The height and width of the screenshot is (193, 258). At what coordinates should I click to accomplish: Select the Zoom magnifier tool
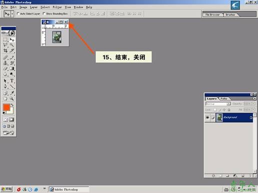click(11, 99)
